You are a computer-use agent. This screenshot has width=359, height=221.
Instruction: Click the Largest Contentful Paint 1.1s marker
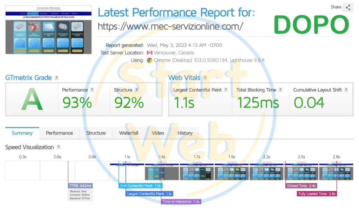click(149, 194)
